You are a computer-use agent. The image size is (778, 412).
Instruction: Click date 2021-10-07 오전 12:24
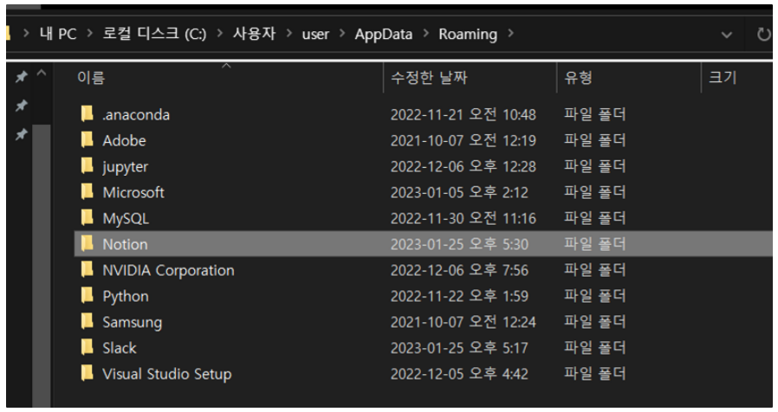click(463, 322)
